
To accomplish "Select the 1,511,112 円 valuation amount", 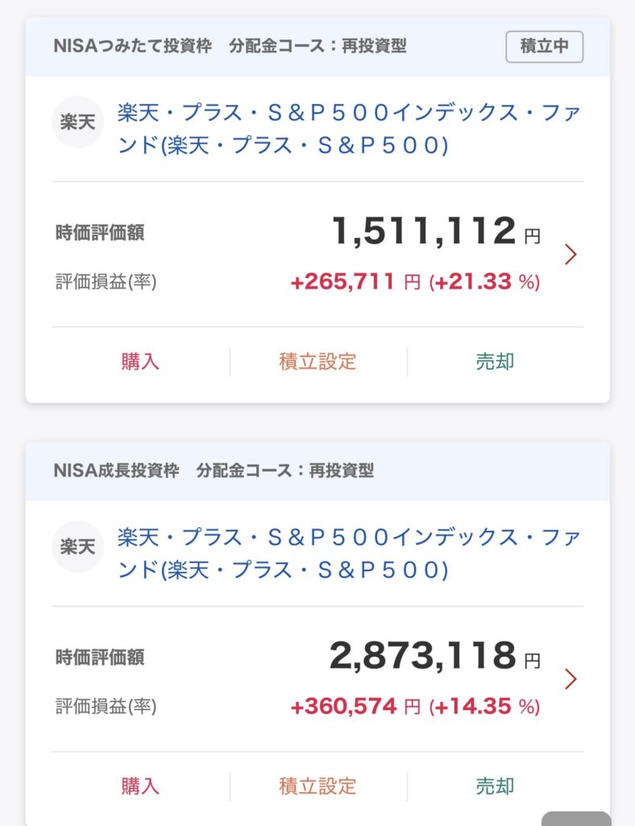I will pyautogui.click(x=423, y=232).
